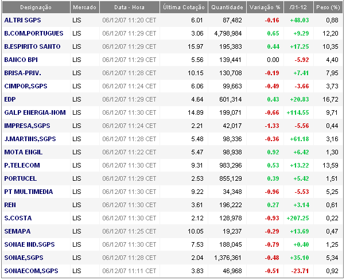Open the SONAE,SGPS stock link
Screen dimensions: 346x280
(x=24, y=258)
